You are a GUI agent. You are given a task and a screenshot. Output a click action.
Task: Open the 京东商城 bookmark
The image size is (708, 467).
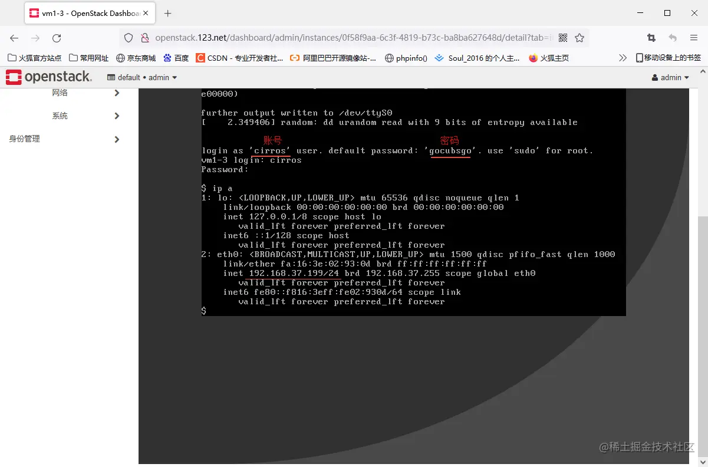pos(136,58)
